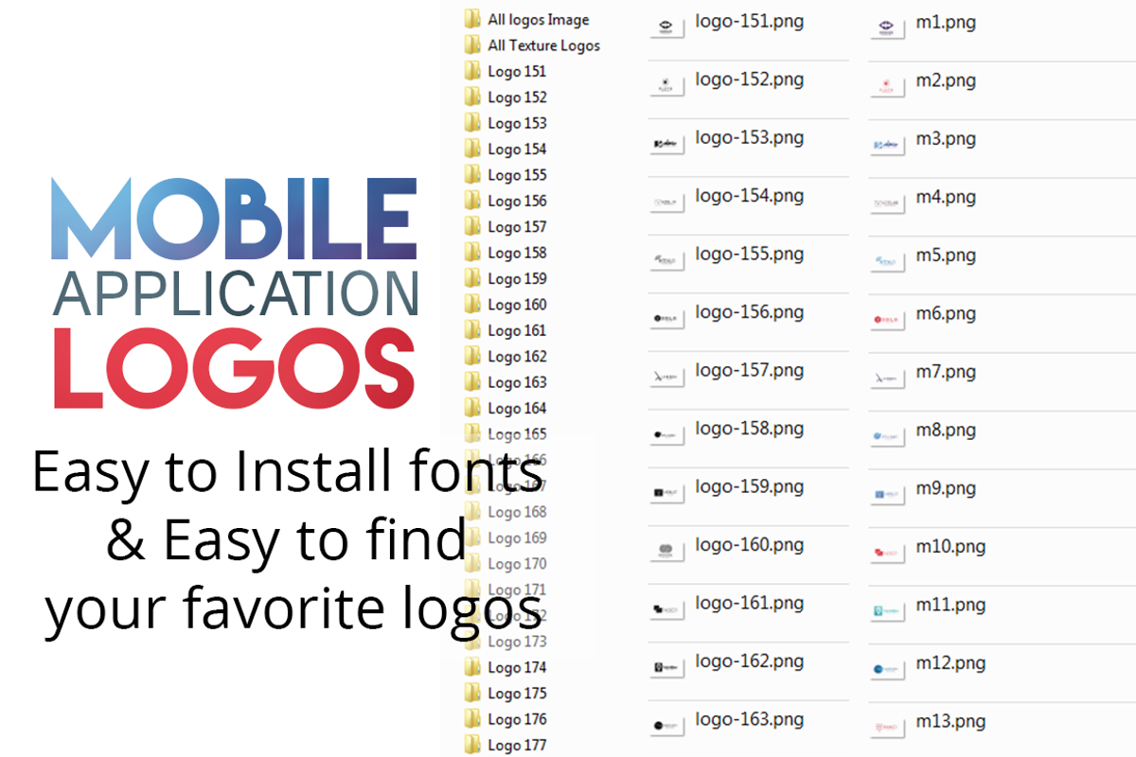1136x757 pixels.
Task: Click the m9.png thumbnail
Action: click(887, 495)
